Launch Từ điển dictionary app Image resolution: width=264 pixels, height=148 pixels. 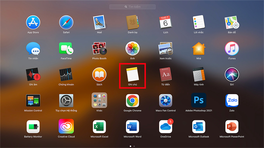point(166,75)
